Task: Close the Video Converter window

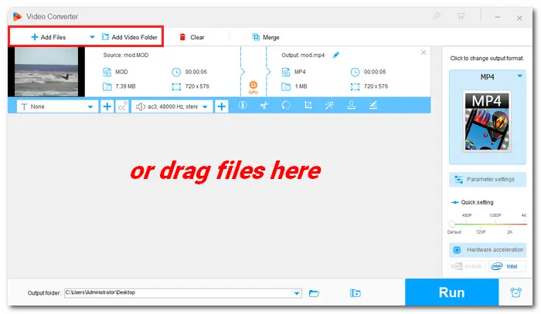Action: click(519, 18)
